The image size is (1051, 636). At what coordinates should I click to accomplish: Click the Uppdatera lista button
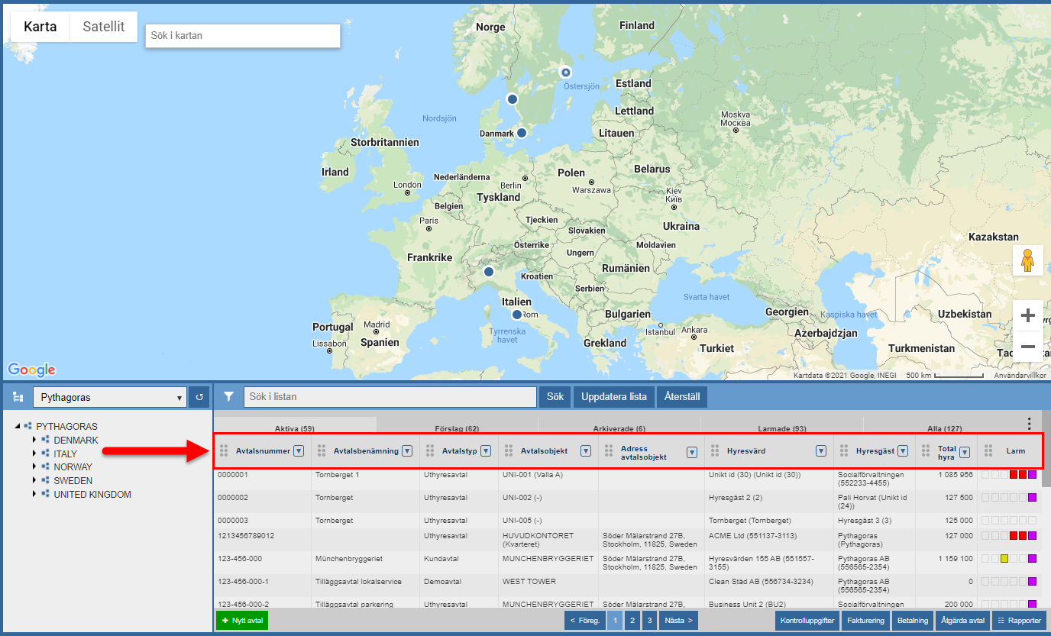click(x=614, y=397)
